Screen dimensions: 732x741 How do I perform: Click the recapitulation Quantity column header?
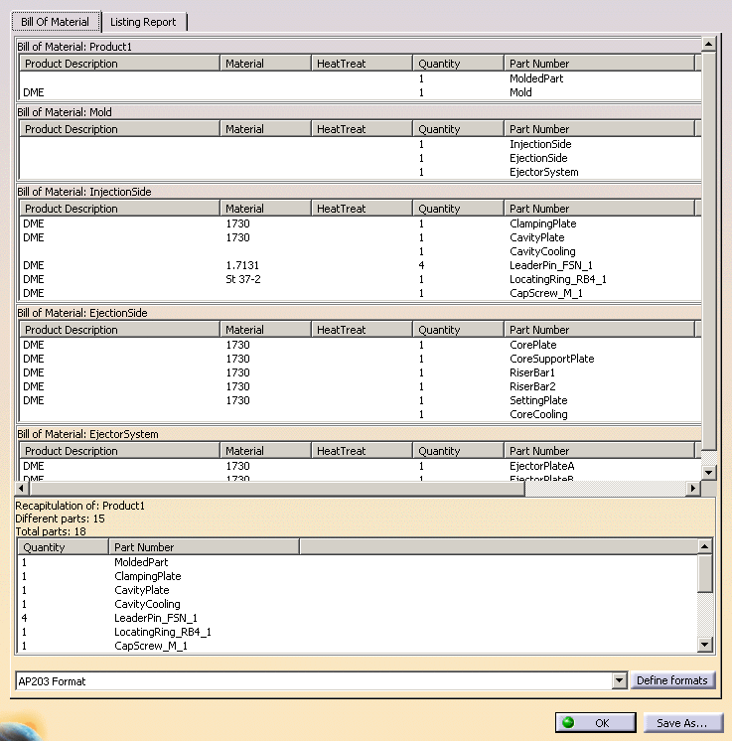click(63, 547)
